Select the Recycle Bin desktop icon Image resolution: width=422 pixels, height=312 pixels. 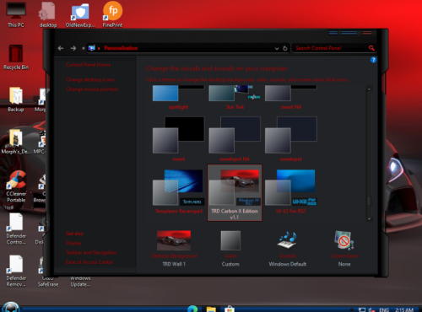click(x=16, y=57)
